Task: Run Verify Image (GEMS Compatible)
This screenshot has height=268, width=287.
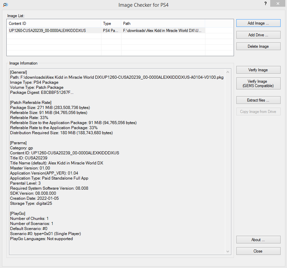Action: coord(258,83)
